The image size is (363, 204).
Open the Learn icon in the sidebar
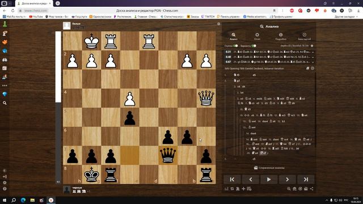coord(5,51)
